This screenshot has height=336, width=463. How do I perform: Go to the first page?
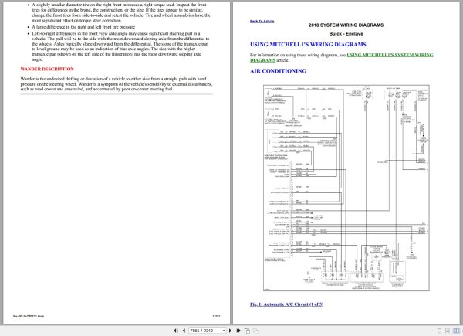(x=176, y=331)
